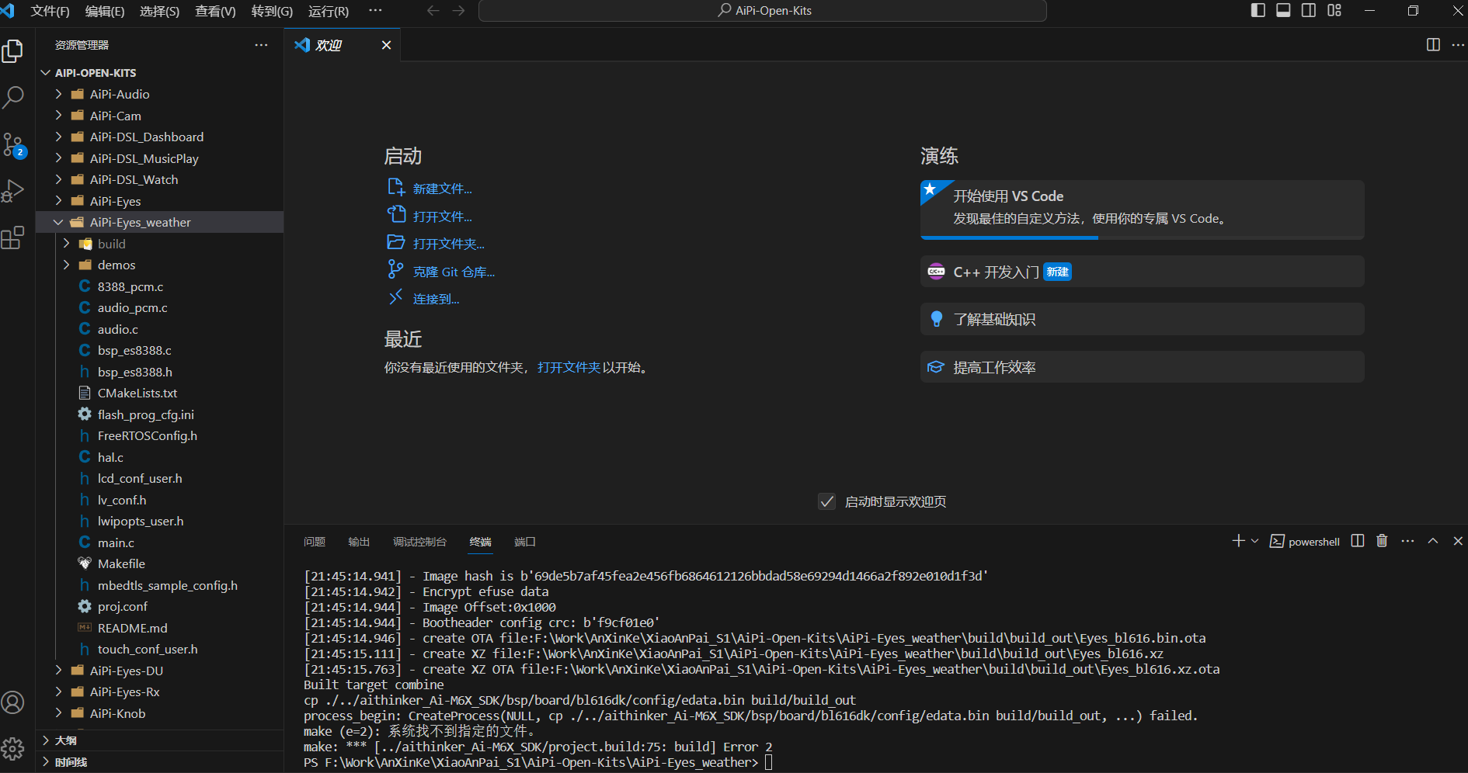Open the 运行(R) menu
This screenshot has height=773, width=1468.
click(329, 11)
